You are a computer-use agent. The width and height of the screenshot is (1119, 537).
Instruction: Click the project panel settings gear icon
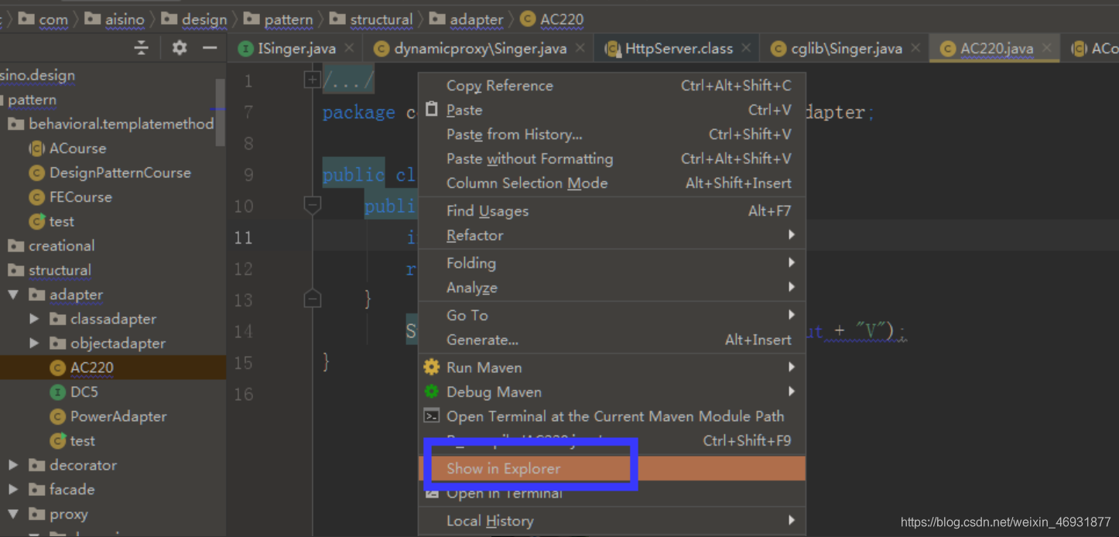(180, 48)
